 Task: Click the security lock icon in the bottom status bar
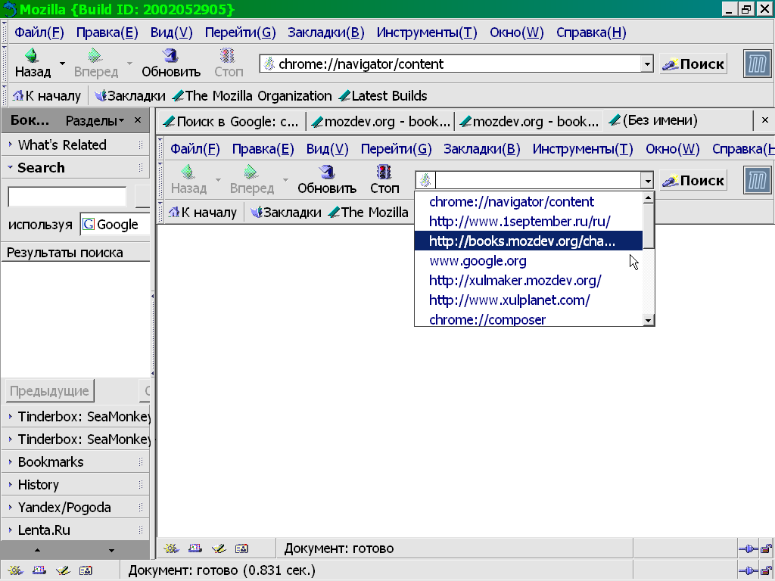[766, 570]
